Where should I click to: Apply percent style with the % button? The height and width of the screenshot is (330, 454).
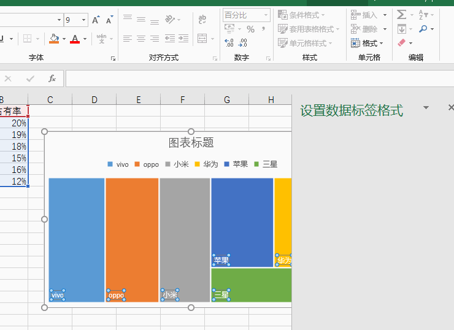[x=250, y=29]
